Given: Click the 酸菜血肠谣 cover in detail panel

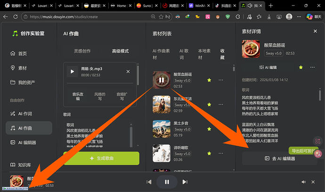Looking at the screenshot, I should pyautogui.click(x=251, y=49).
